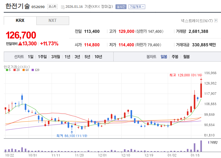The image size is (221, 158).
Task: Click the red 20-day average legend swatch
Action: coord(14,70)
